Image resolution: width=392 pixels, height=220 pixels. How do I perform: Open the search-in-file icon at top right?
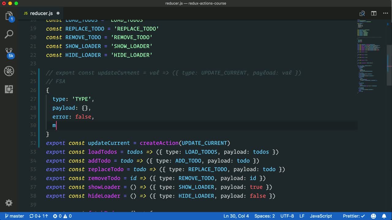click(x=362, y=13)
